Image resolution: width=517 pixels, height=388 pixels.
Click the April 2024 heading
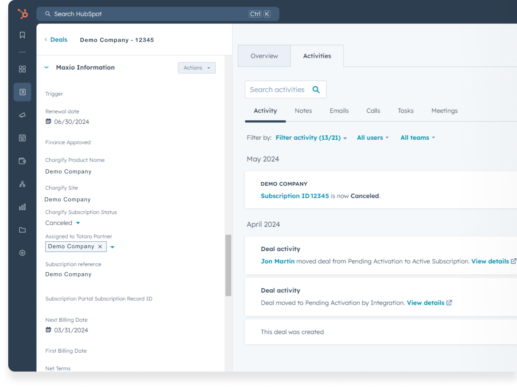click(263, 224)
